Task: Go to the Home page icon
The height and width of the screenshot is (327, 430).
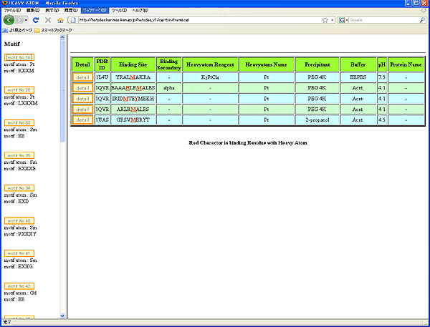Action: point(60,20)
